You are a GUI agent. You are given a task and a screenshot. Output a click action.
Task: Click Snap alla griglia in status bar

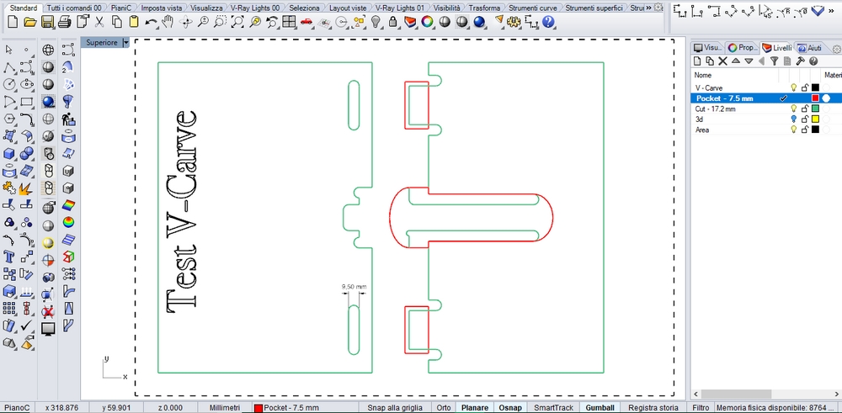pyautogui.click(x=395, y=408)
